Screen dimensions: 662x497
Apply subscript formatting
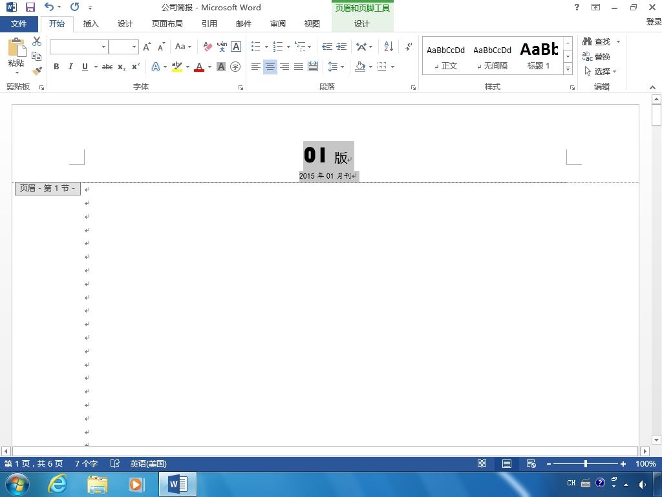[122, 67]
